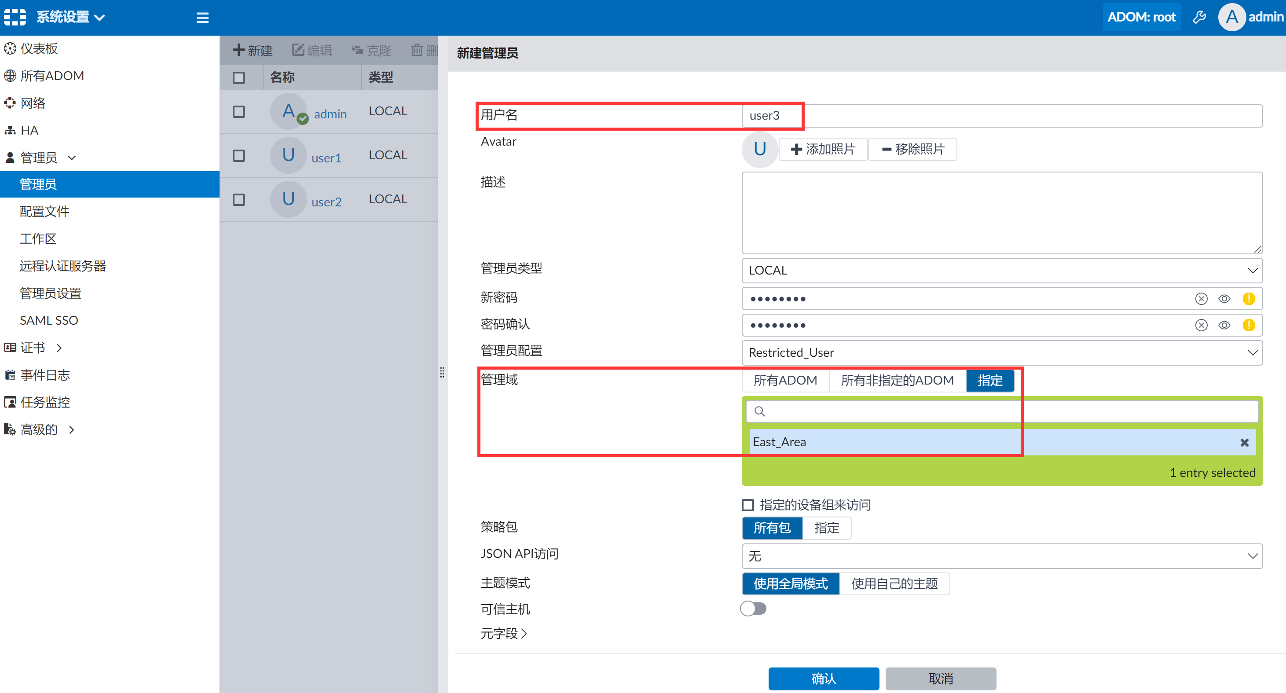Click the search icon in ADOM selector

pyautogui.click(x=759, y=411)
